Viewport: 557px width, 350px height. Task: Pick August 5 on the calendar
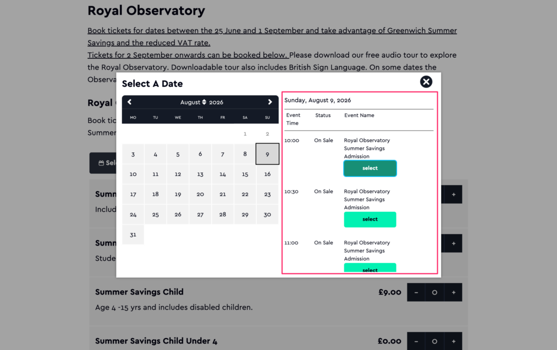pyautogui.click(x=178, y=154)
